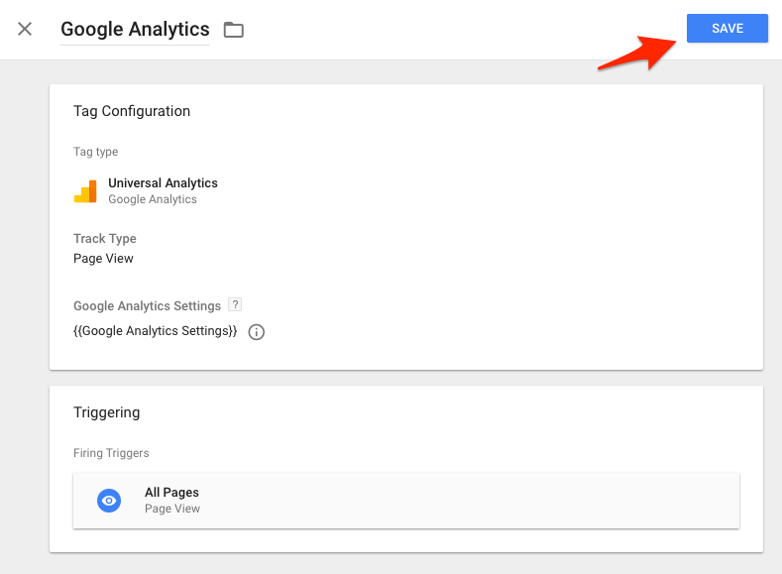782x574 pixels.
Task: Select the {{Google Analytics Settings}} variable text
Action: 155,331
